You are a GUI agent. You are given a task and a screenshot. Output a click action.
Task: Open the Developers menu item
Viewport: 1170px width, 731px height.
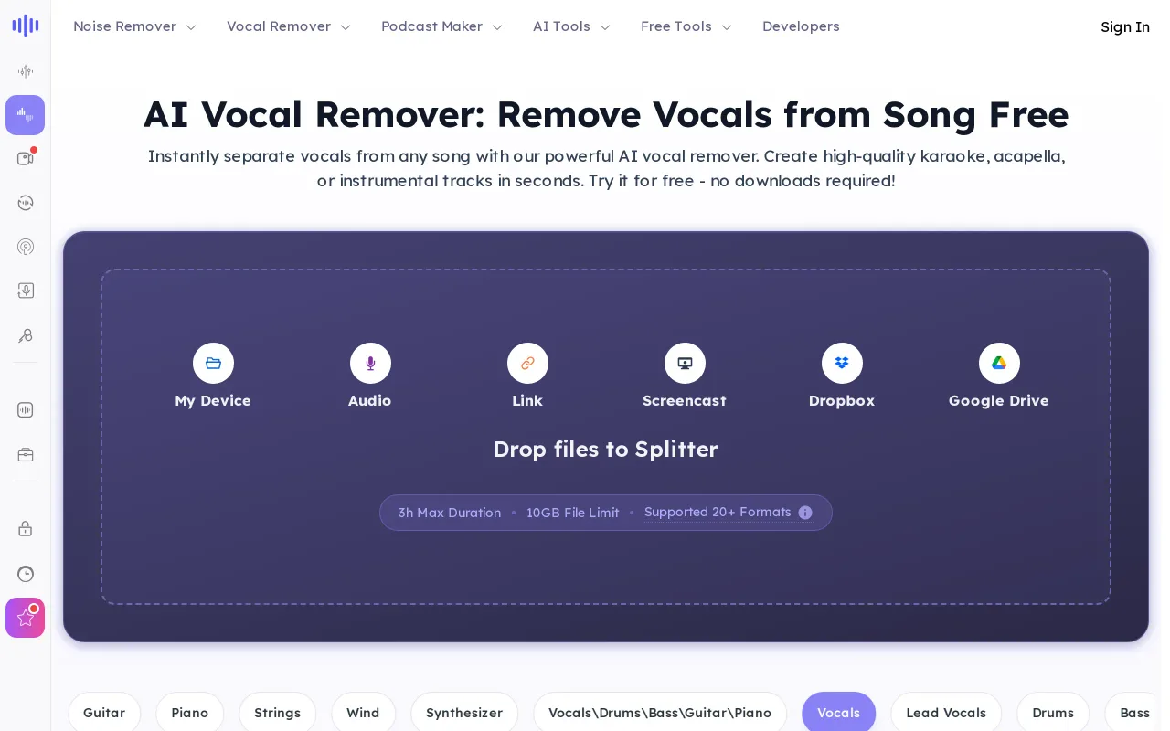pyautogui.click(x=801, y=26)
